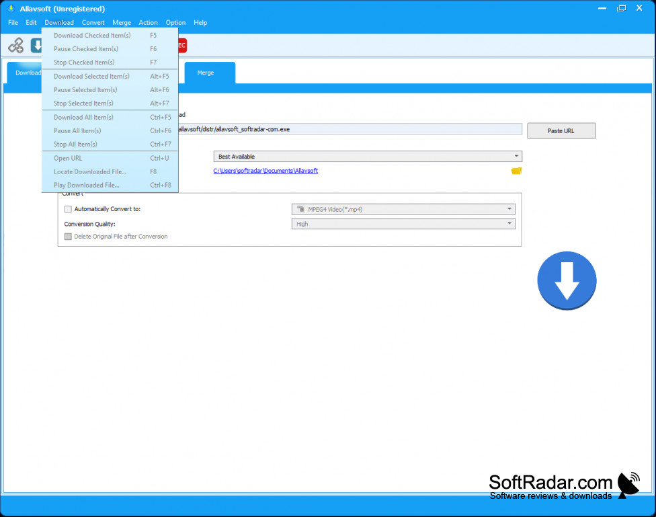Open the Convert menu
The image size is (656, 517).
click(x=93, y=23)
